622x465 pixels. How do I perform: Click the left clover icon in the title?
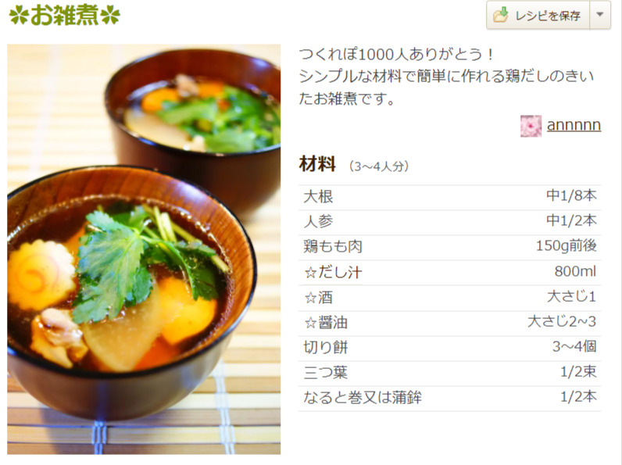pyautogui.click(x=19, y=16)
